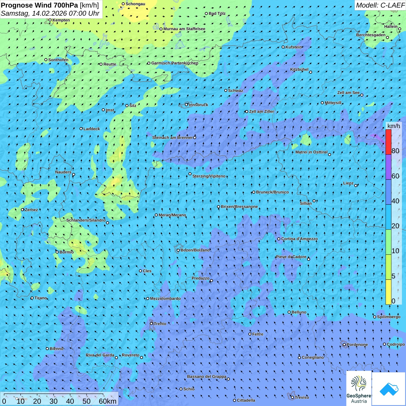Click the 'Feltre' label
The height and width of the screenshot is (406, 406).
tap(258, 334)
